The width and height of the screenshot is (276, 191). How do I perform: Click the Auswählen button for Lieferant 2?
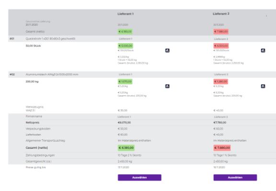click(235, 178)
